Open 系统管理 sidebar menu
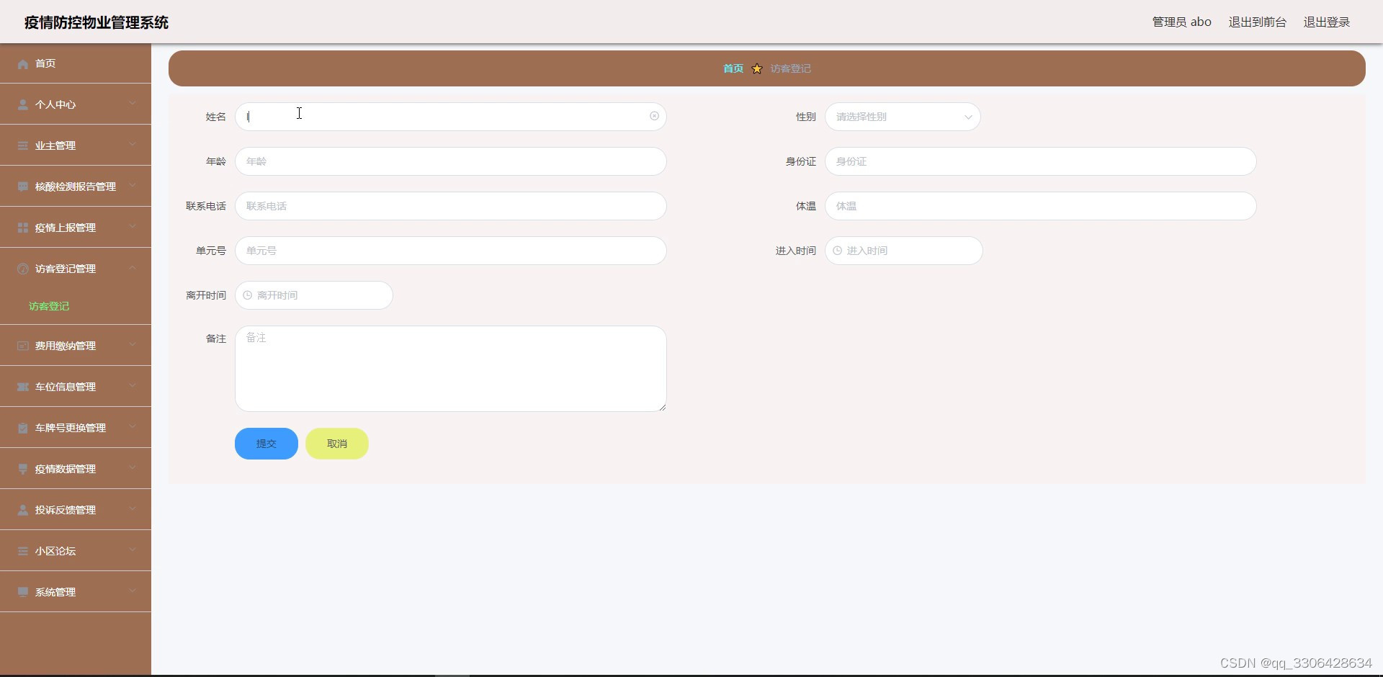The image size is (1383, 677). pos(76,592)
